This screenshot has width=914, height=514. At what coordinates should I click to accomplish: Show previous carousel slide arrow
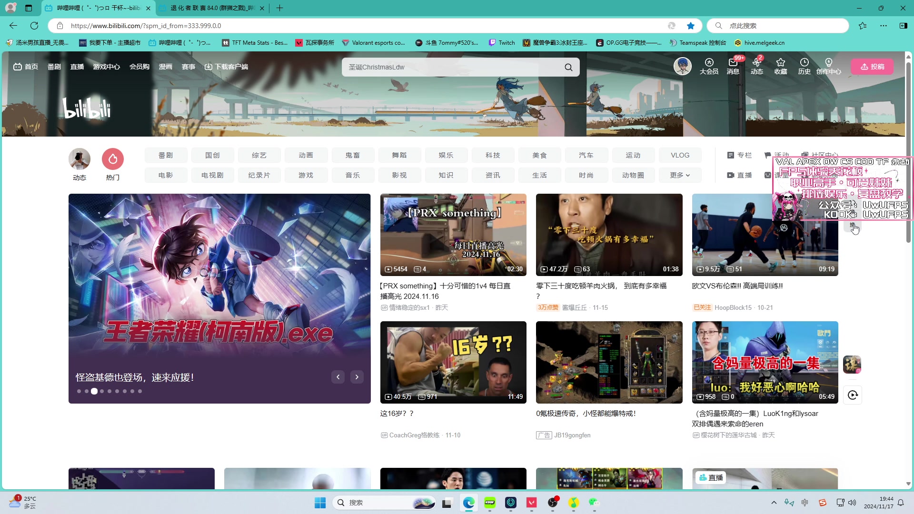pyautogui.click(x=338, y=377)
